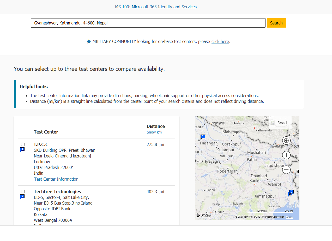
Task: Tick the I.P.C.C test center checkbox
Action: [x=23, y=144]
